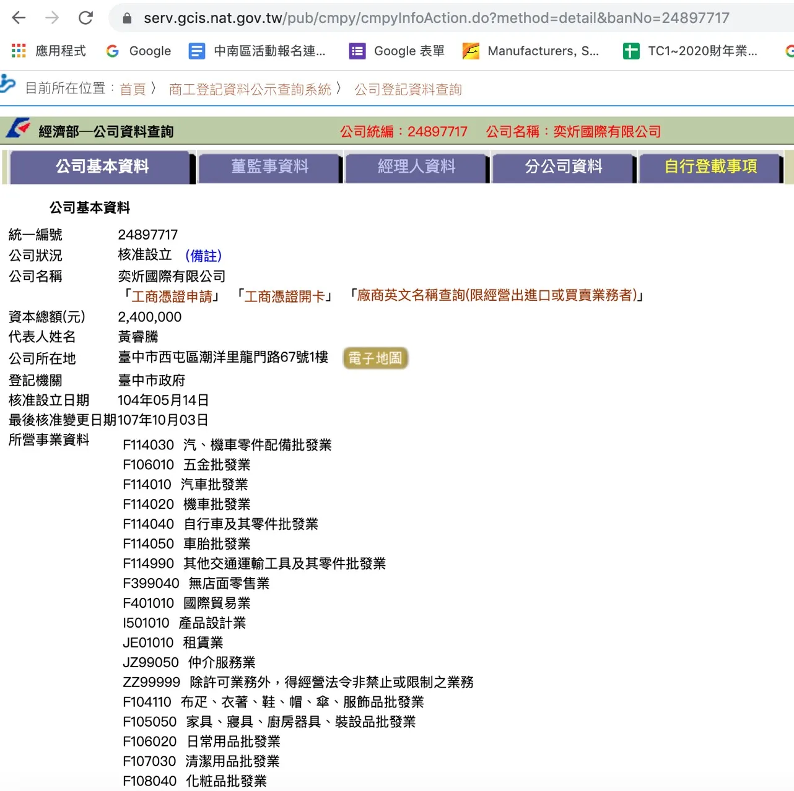Screen dimensions: 794x791
Task: Reload the page with the refresh icon
Action: tap(86, 18)
